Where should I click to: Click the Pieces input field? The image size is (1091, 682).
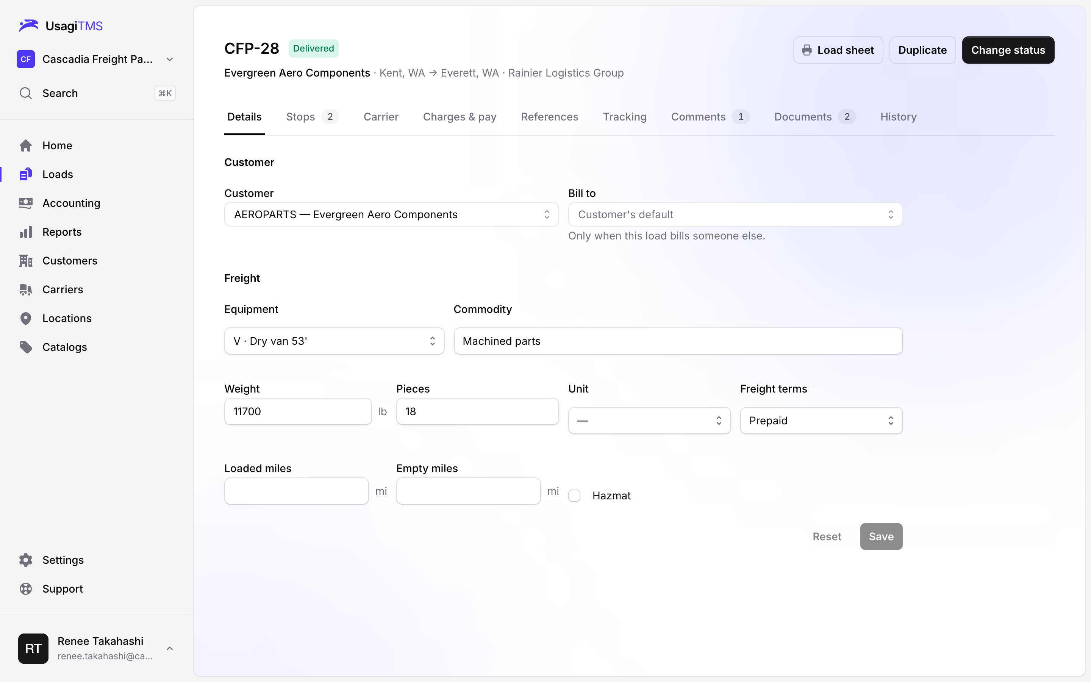(x=477, y=411)
